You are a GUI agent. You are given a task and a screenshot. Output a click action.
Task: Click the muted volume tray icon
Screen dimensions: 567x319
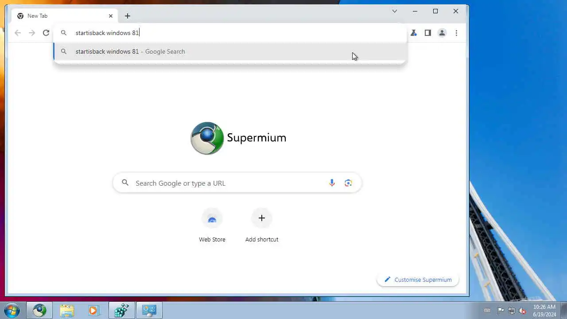point(522,311)
